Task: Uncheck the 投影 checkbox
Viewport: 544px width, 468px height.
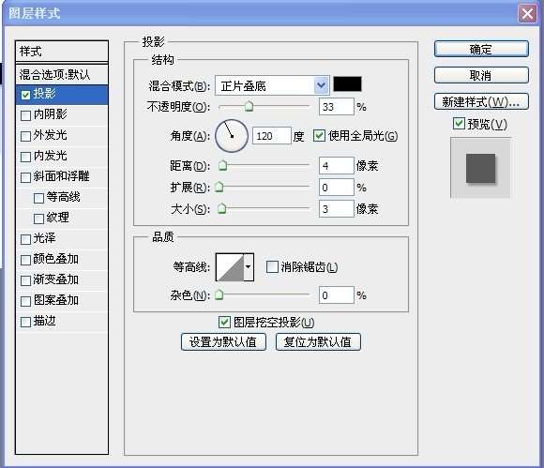Action: coord(25,95)
